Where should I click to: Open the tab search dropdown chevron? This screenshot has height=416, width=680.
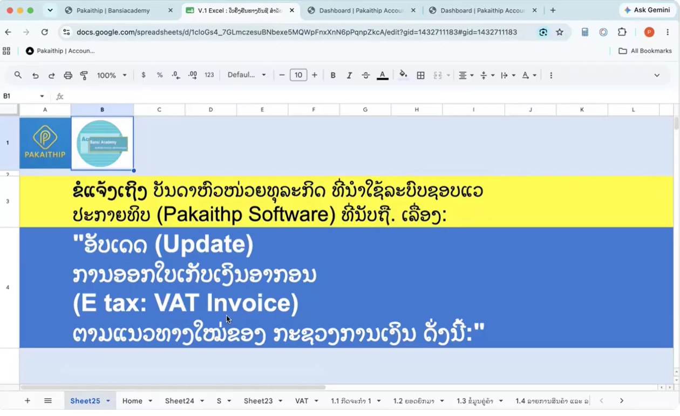click(50, 10)
